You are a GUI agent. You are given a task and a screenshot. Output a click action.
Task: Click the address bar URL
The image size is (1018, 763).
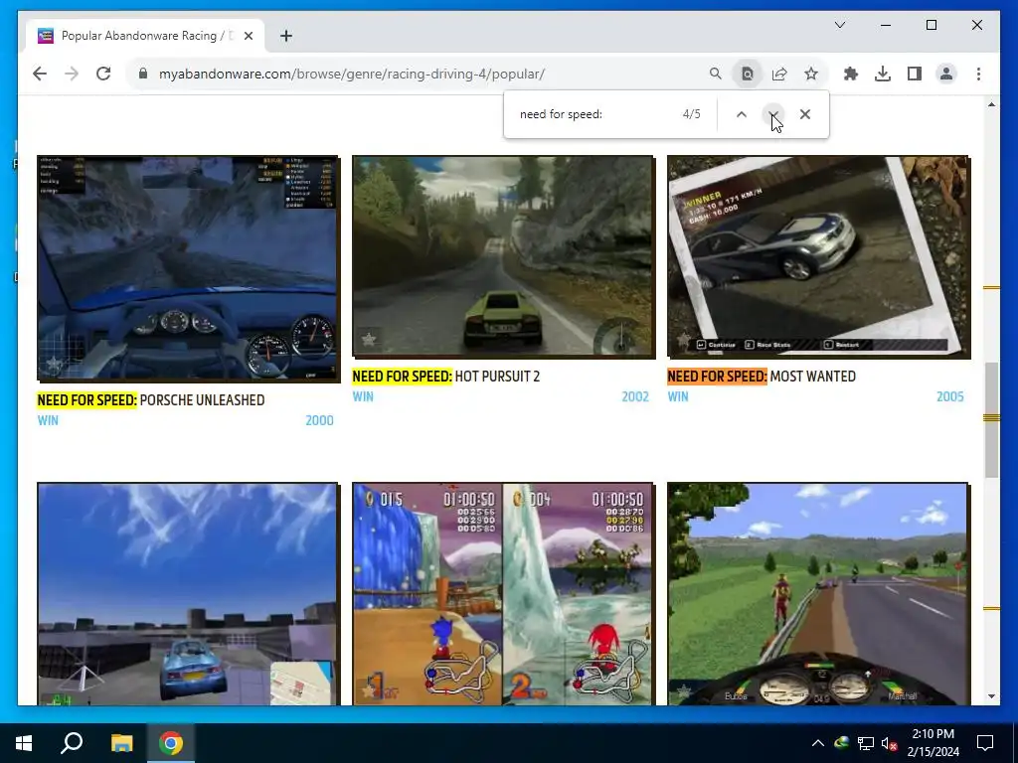tap(352, 74)
